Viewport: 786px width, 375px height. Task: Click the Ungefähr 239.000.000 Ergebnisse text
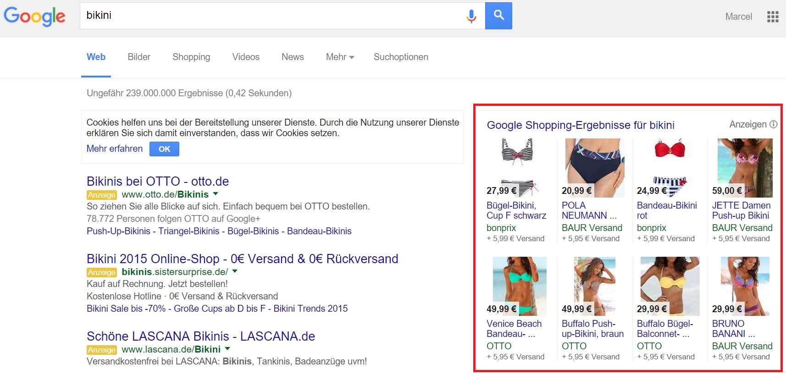[x=189, y=93]
